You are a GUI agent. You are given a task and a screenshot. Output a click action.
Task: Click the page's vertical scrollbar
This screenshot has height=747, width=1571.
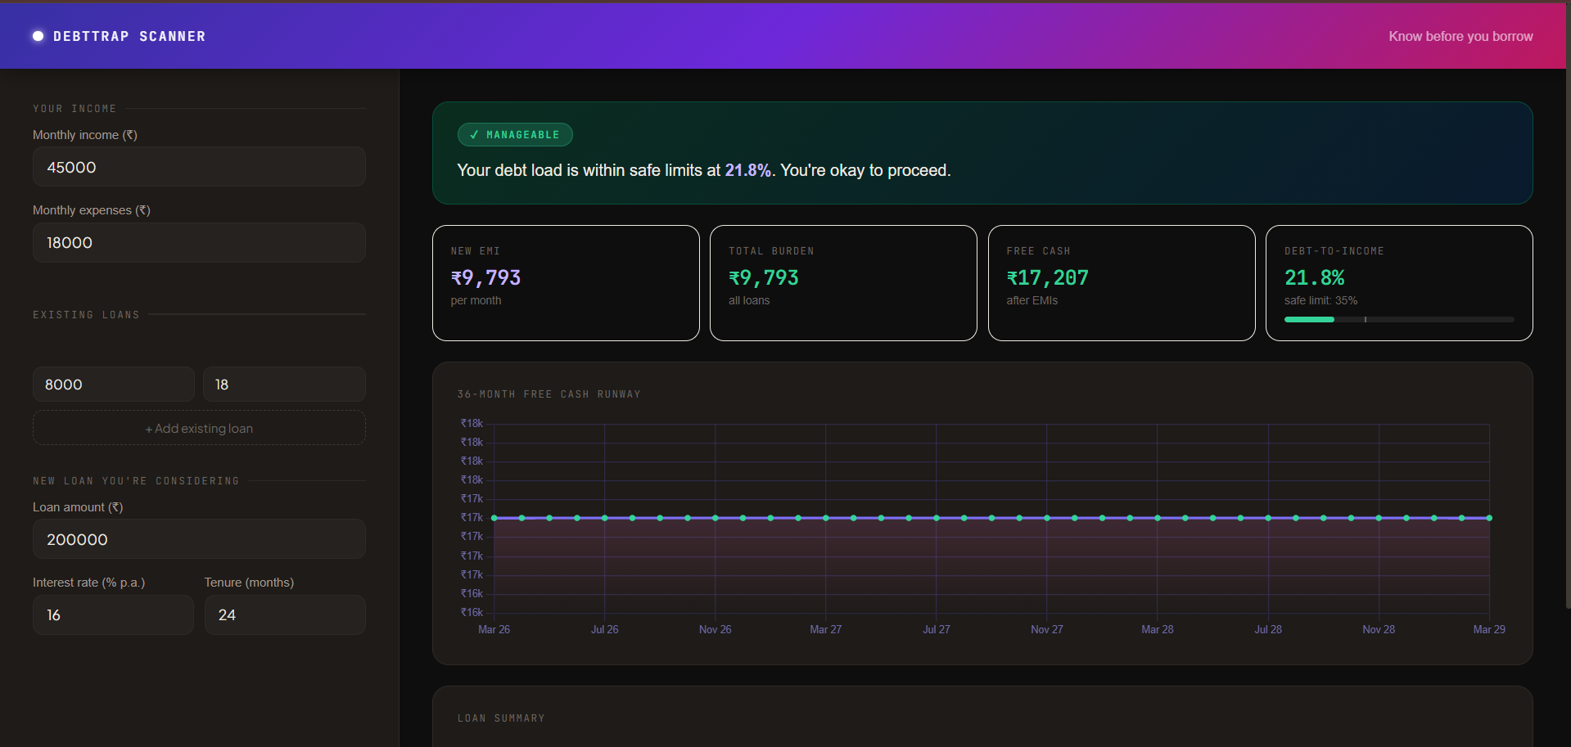(1568, 304)
